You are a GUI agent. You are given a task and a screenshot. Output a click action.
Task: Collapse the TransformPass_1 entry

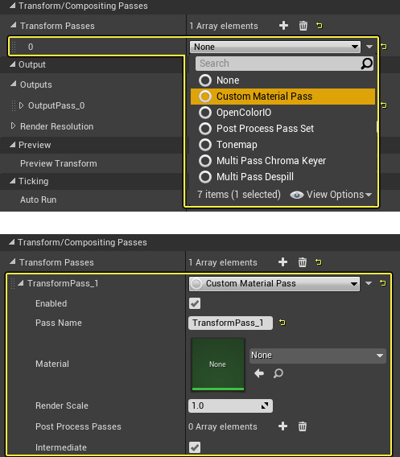(20, 282)
